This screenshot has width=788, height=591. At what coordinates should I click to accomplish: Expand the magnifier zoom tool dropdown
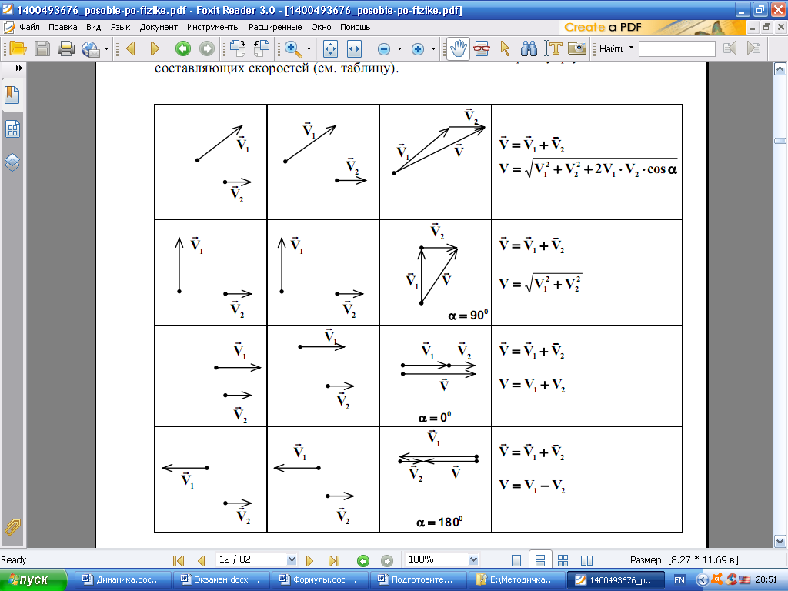pyautogui.click(x=309, y=48)
